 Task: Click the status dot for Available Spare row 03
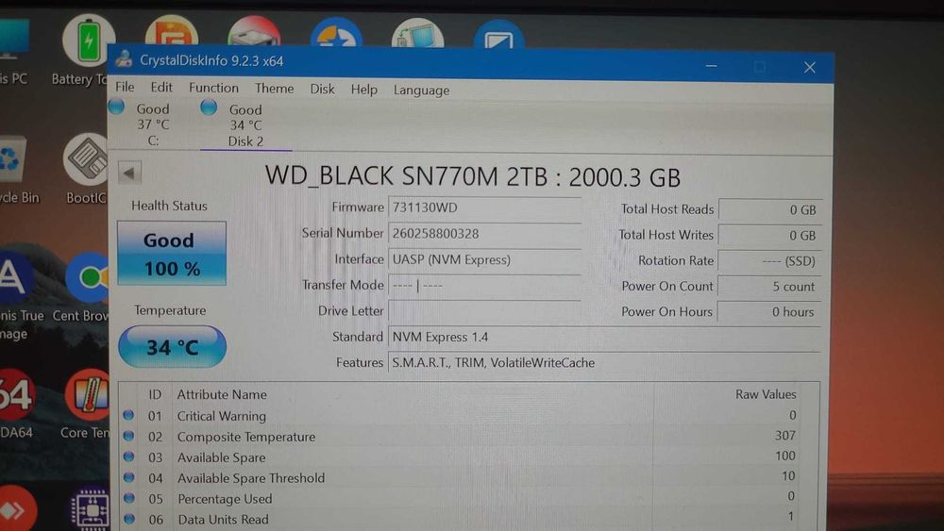128,456
